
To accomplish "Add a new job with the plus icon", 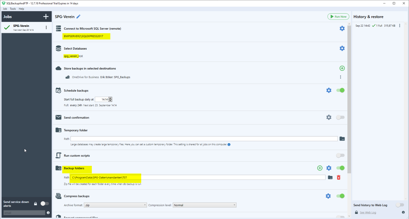I will (x=46, y=17).
